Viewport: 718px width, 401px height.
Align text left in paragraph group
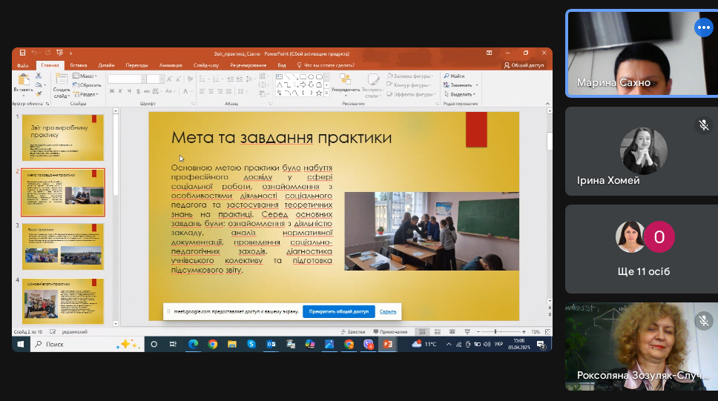202,91
